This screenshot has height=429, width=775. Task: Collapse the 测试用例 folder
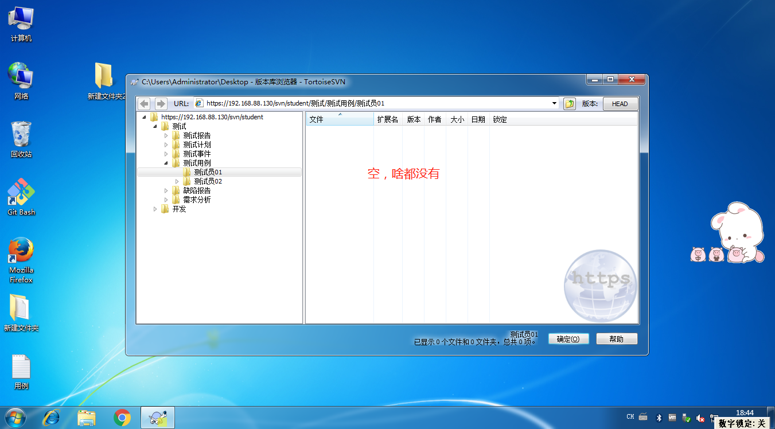click(x=166, y=163)
